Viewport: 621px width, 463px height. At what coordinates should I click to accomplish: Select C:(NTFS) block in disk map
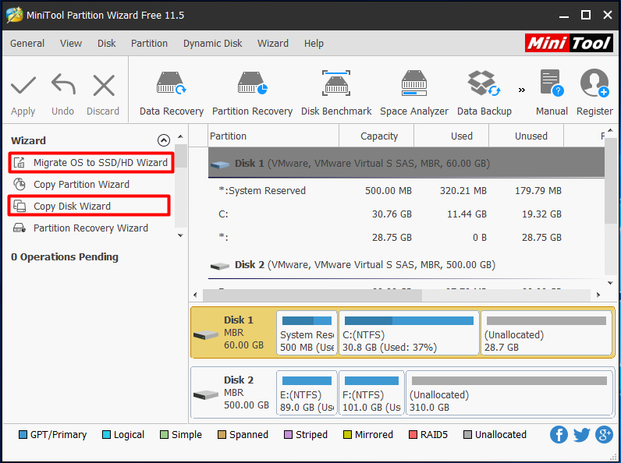pyautogui.click(x=409, y=333)
